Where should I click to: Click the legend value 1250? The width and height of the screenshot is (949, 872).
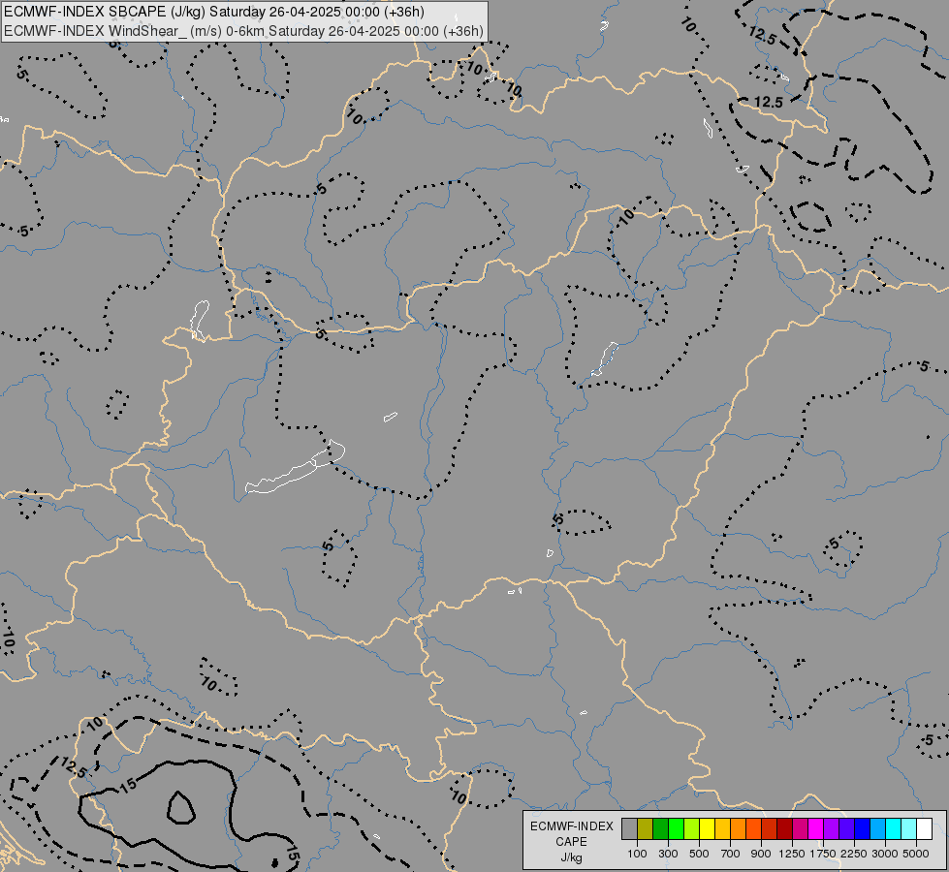click(792, 854)
